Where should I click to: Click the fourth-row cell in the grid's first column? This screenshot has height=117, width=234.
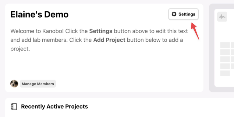(x=225, y=66)
